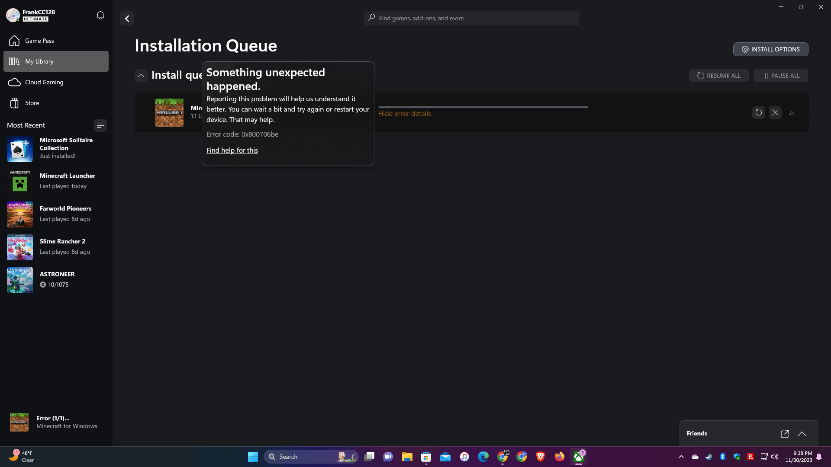Open the weather widget on taskbar
The height and width of the screenshot is (467, 831).
(22, 457)
